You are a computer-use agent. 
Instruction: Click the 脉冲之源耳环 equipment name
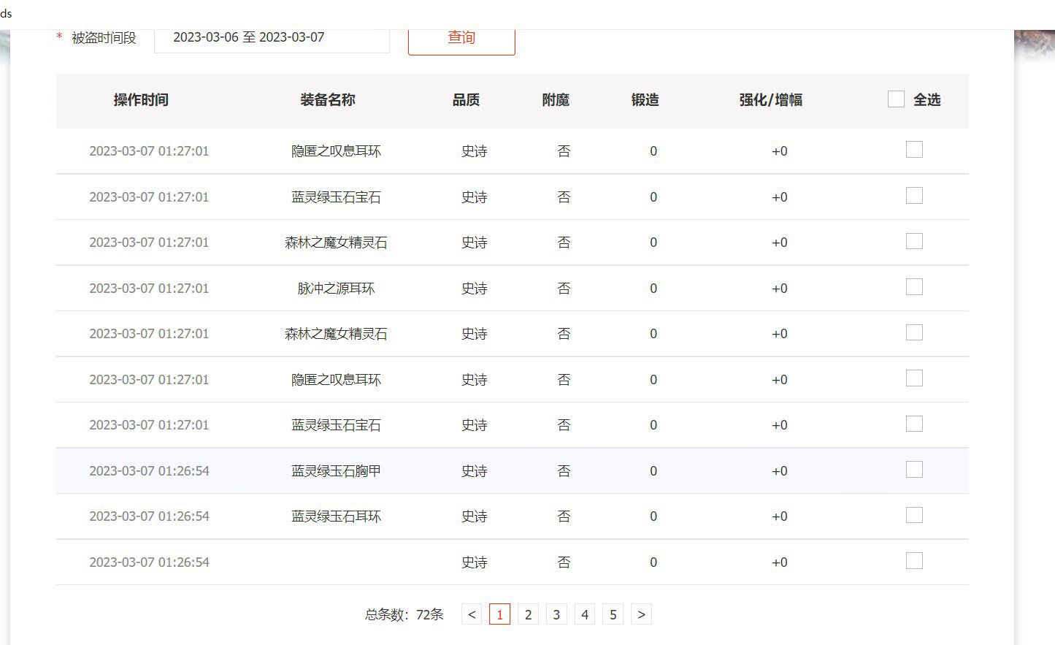pos(336,289)
